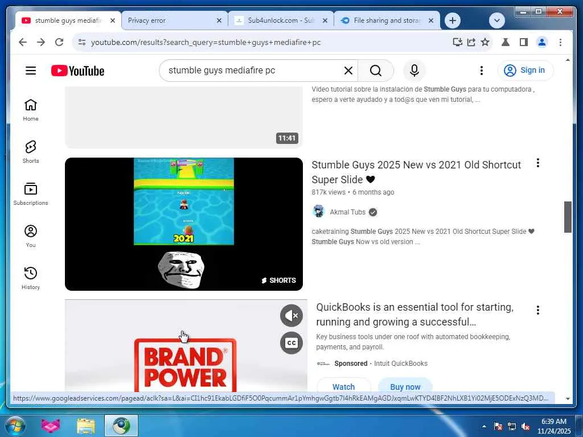The image size is (583, 437).
Task: Clear the search box with X
Action: coord(348,71)
